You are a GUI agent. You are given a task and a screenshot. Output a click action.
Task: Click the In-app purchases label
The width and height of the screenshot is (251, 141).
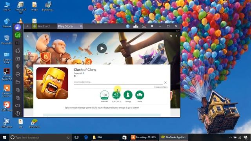pos(161,87)
